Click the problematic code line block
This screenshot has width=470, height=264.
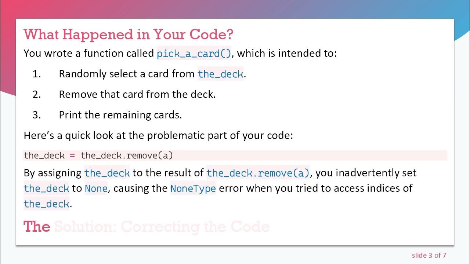235,155
